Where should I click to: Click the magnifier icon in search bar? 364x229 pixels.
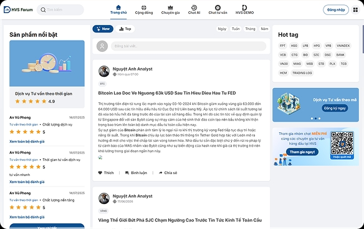tap(43, 10)
